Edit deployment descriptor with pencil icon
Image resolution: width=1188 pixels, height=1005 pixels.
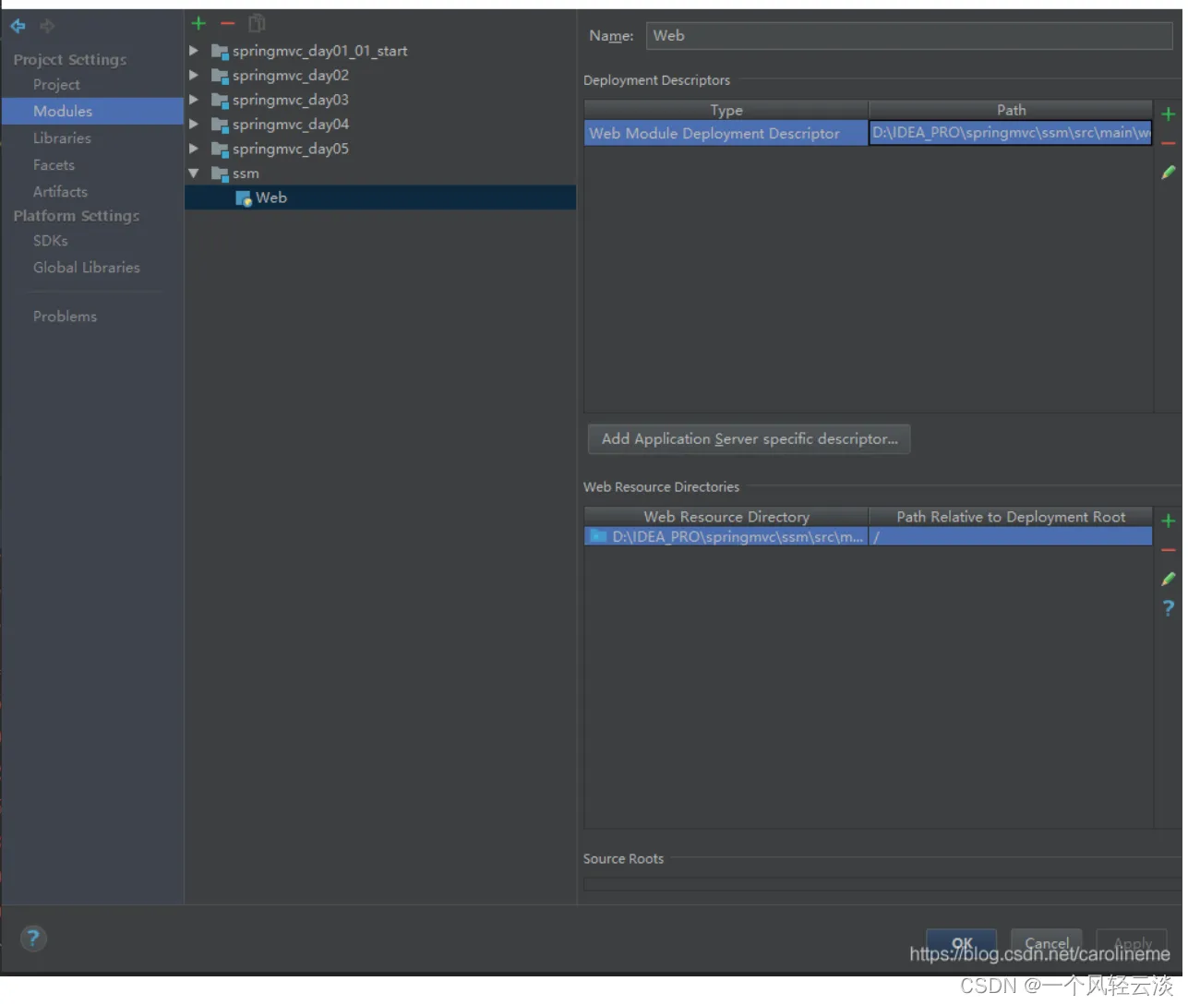coord(1169,172)
